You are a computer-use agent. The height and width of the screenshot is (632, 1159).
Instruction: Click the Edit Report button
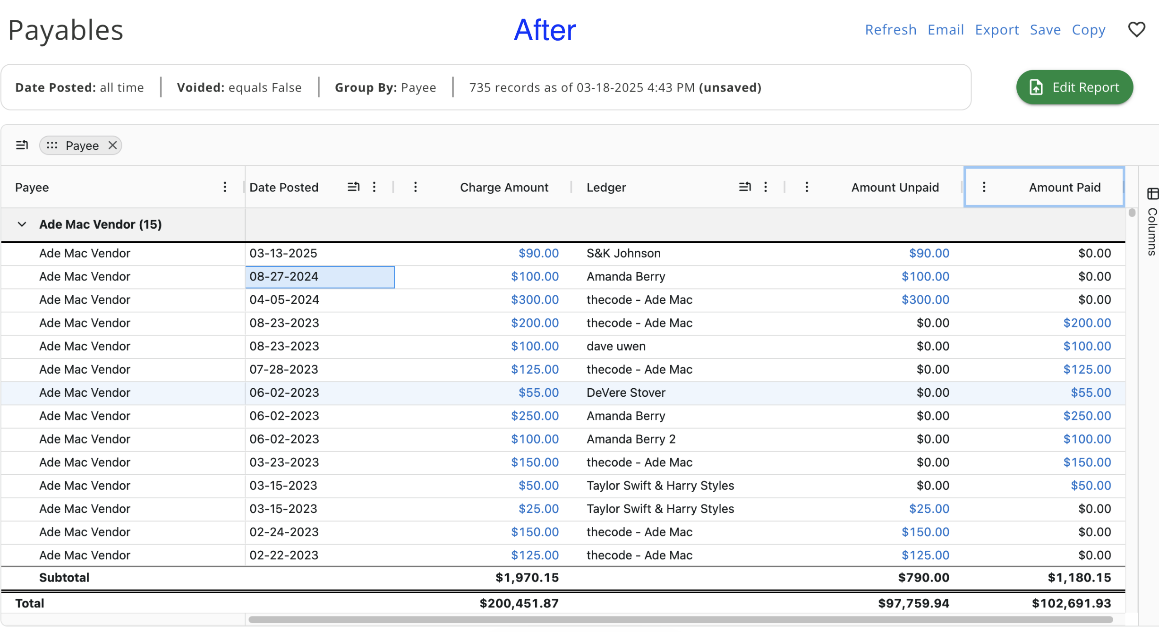click(1074, 87)
